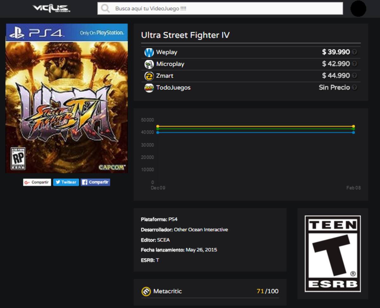Open the Weplay store link

pos(167,52)
